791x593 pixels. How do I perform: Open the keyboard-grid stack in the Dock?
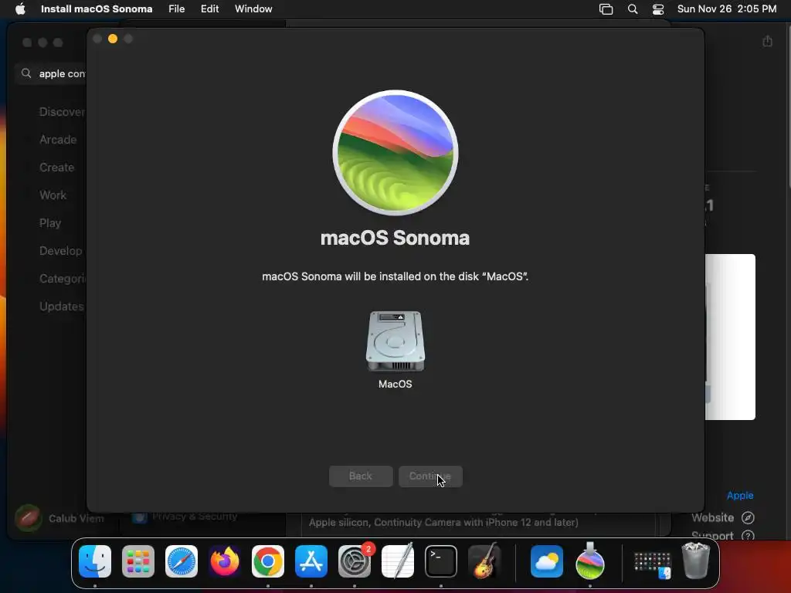click(652, 564)
